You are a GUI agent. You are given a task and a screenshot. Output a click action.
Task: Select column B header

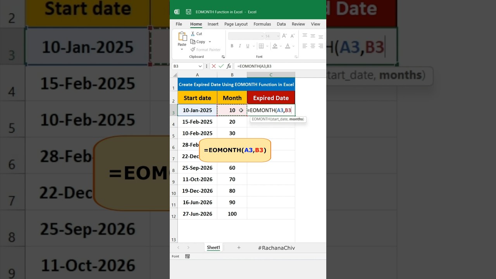coord(232,75)
